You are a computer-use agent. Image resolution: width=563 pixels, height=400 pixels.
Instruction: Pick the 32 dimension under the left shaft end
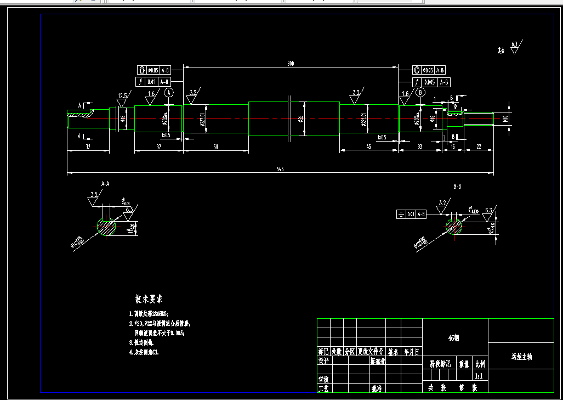click(88, 147)
